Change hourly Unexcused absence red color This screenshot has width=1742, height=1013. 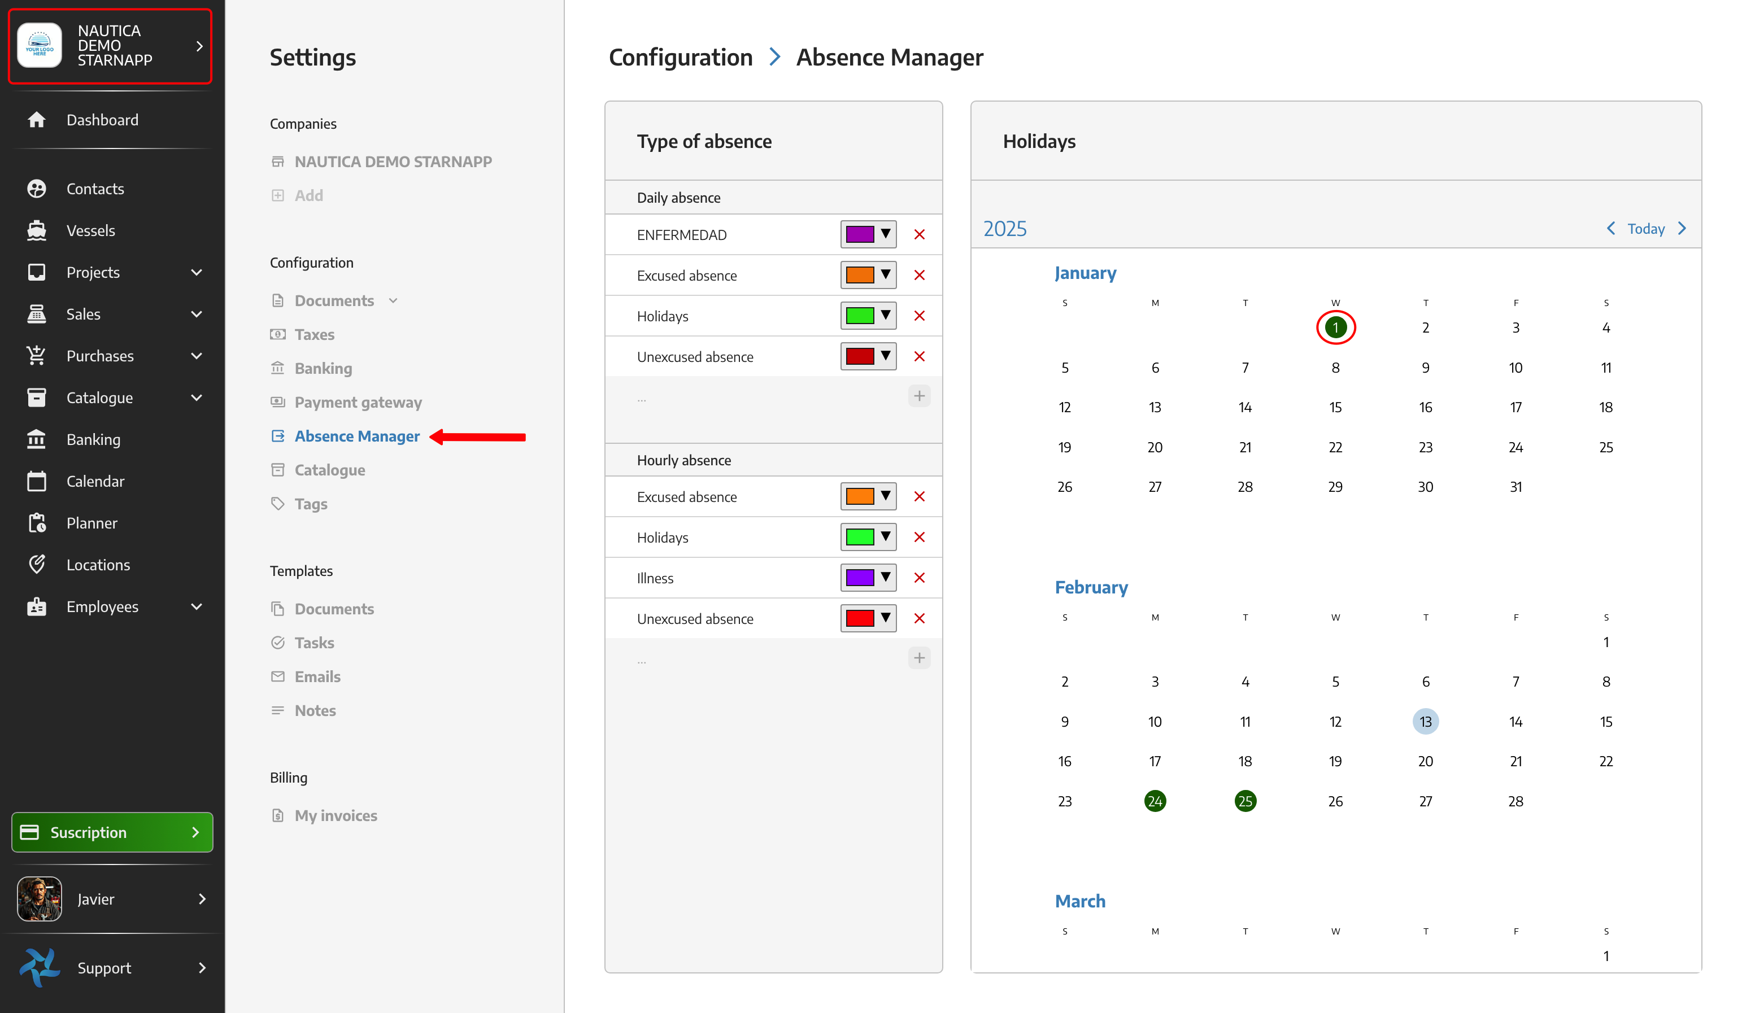click(868, 618)
